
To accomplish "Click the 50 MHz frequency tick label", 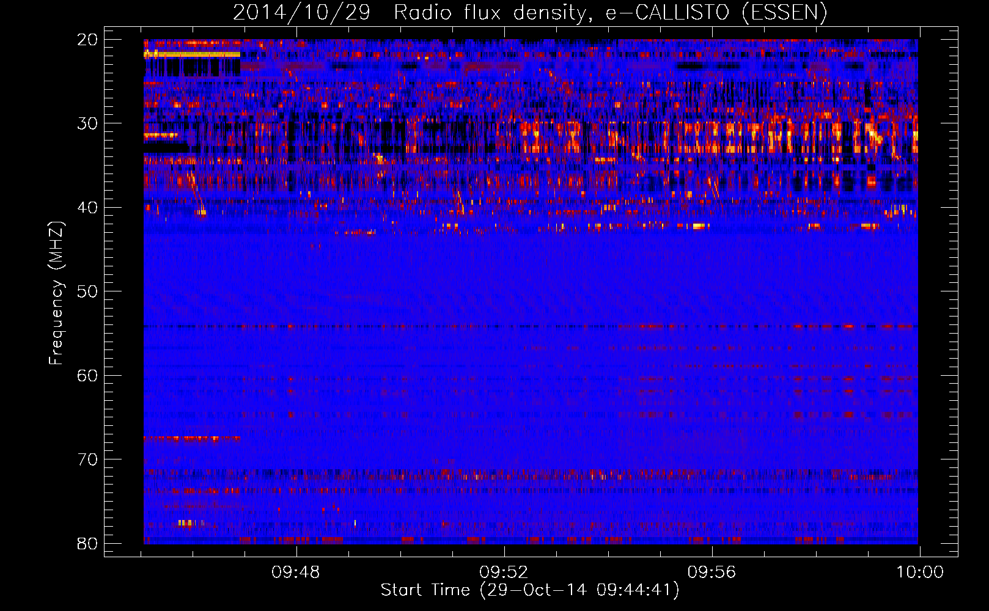I will 87,291.
